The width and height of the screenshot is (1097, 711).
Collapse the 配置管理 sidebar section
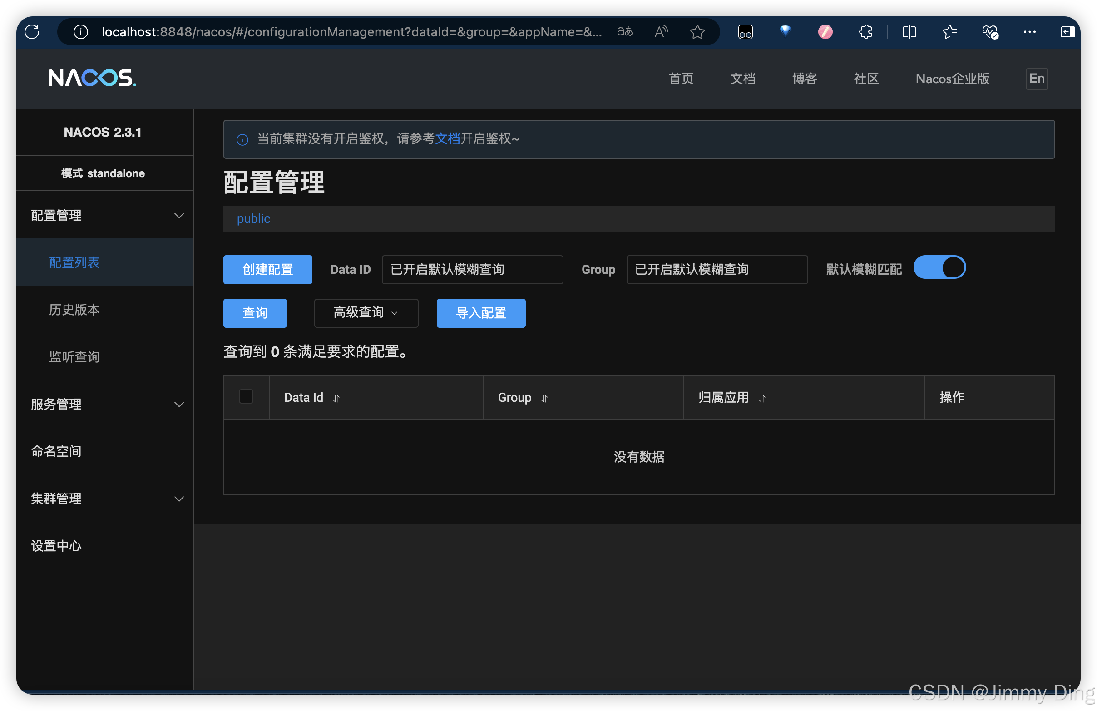coord(105,215)
